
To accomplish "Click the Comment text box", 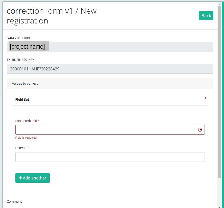I will 110,207.
